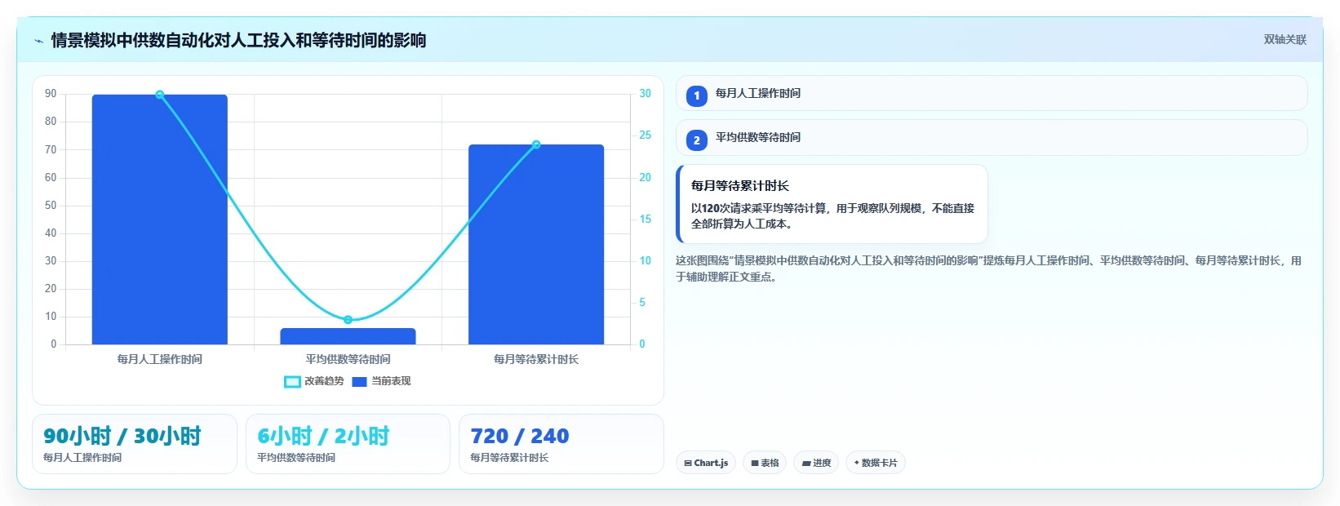
Task: Click the 表格 tag
Action: pyautogui.click(x=765, y=463)
